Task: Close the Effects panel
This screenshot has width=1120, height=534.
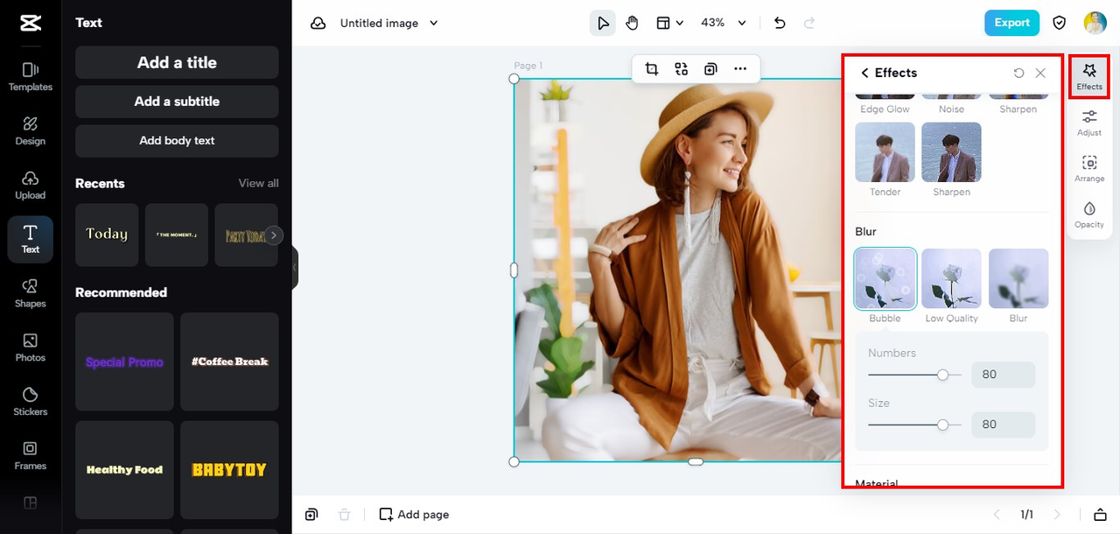Action: (1040, 74)
